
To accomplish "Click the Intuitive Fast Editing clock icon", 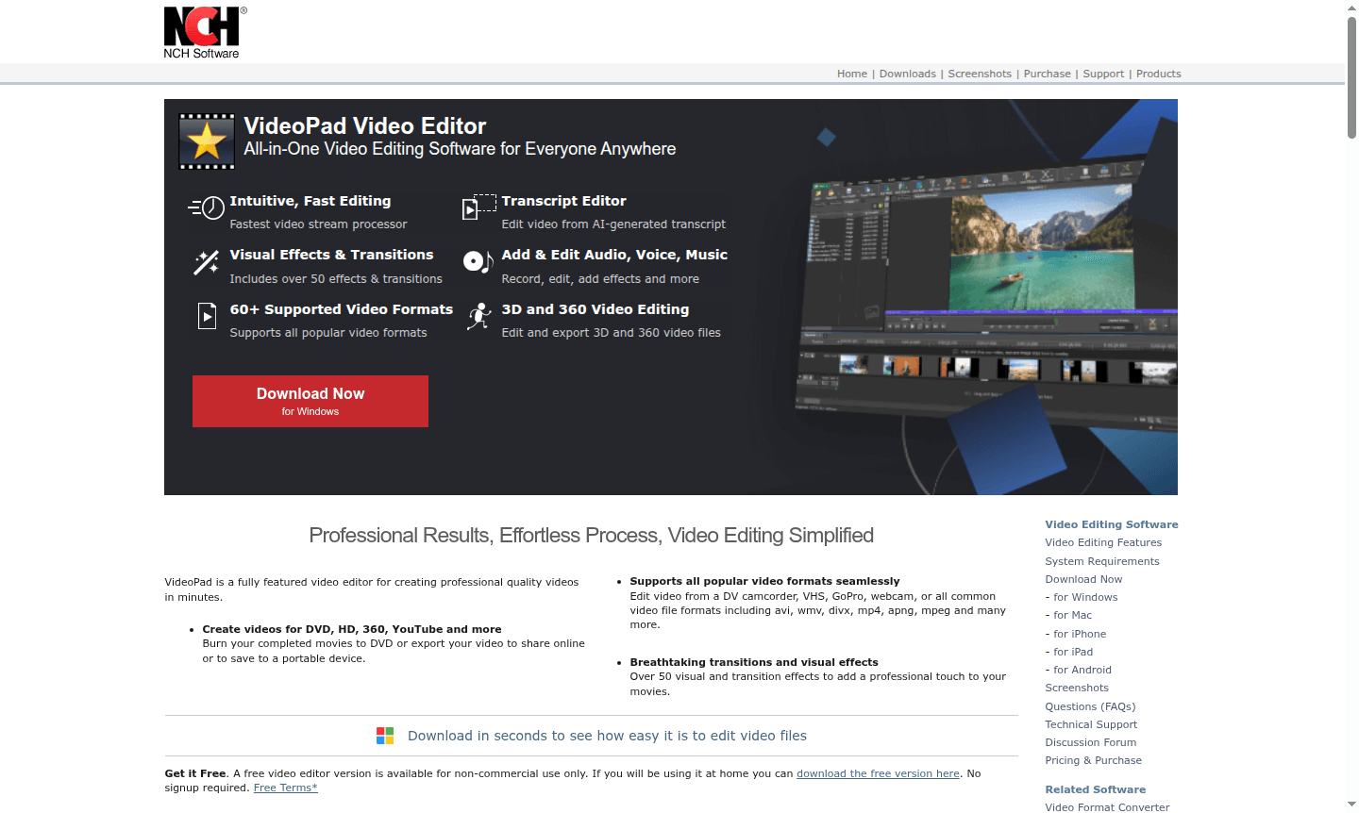I will (x=206, y=208).
